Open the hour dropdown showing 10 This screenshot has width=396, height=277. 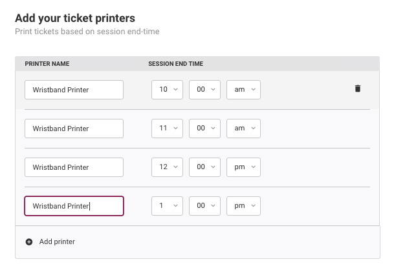tap(167, 90)
